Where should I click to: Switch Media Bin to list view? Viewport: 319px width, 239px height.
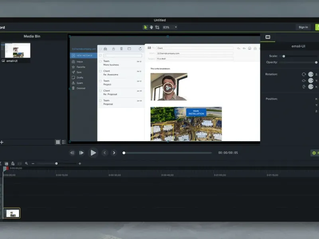coord(64,142)
